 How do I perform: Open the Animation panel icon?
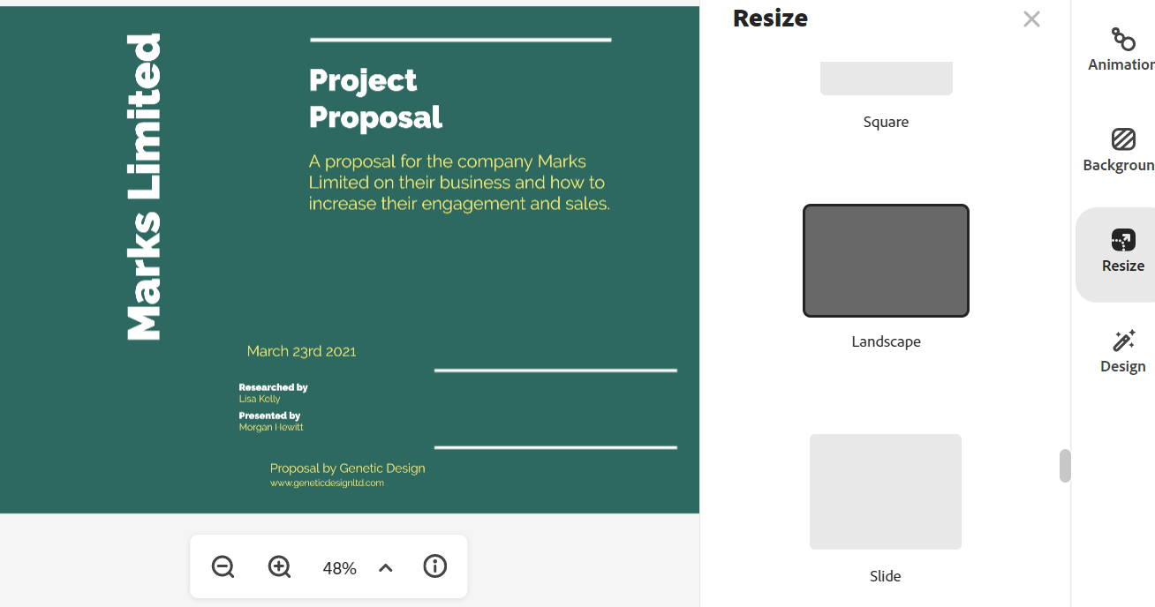click(x=1122, y=40)
